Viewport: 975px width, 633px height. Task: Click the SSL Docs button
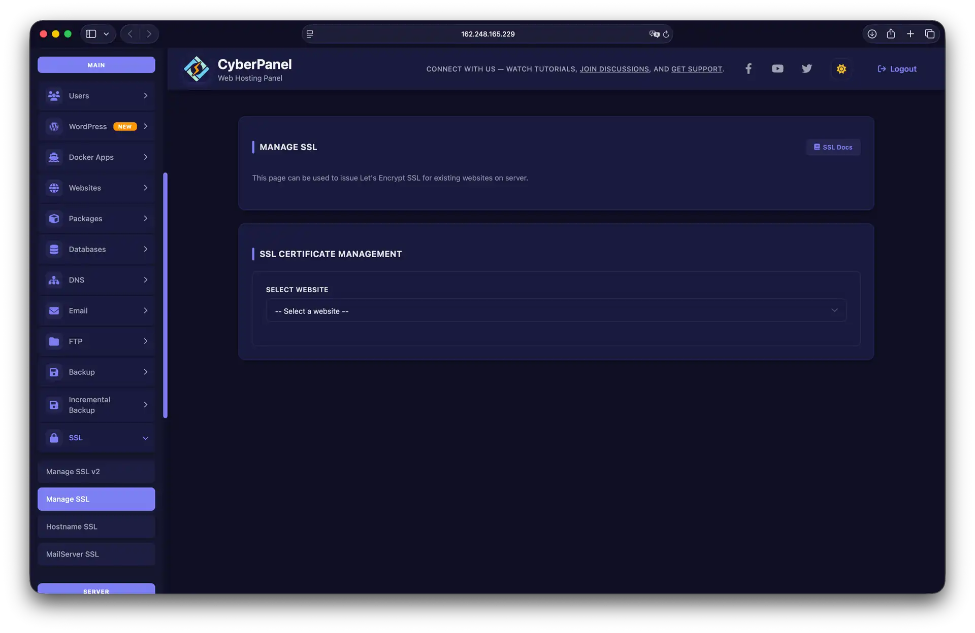pos(833,147)
